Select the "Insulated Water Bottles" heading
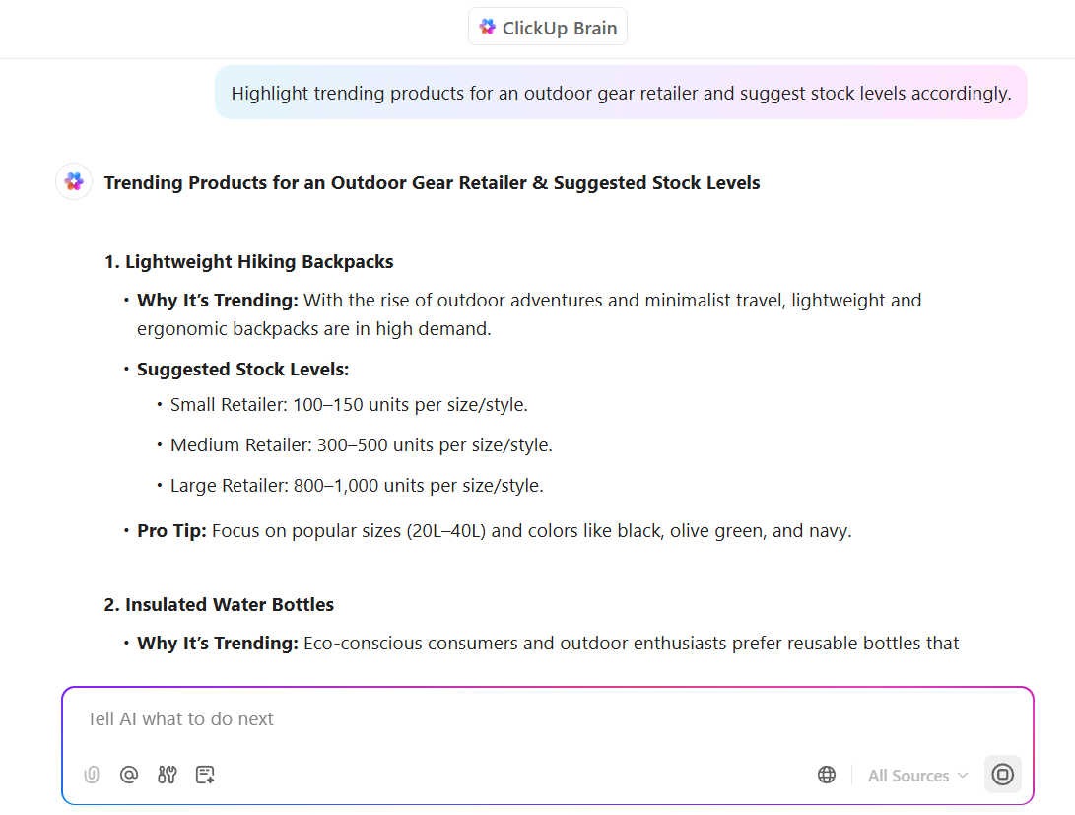Screen dimensions: 1075x815 coord(230,605)
